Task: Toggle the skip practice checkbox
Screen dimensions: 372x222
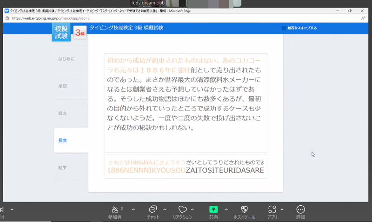Action: [284, 28]
